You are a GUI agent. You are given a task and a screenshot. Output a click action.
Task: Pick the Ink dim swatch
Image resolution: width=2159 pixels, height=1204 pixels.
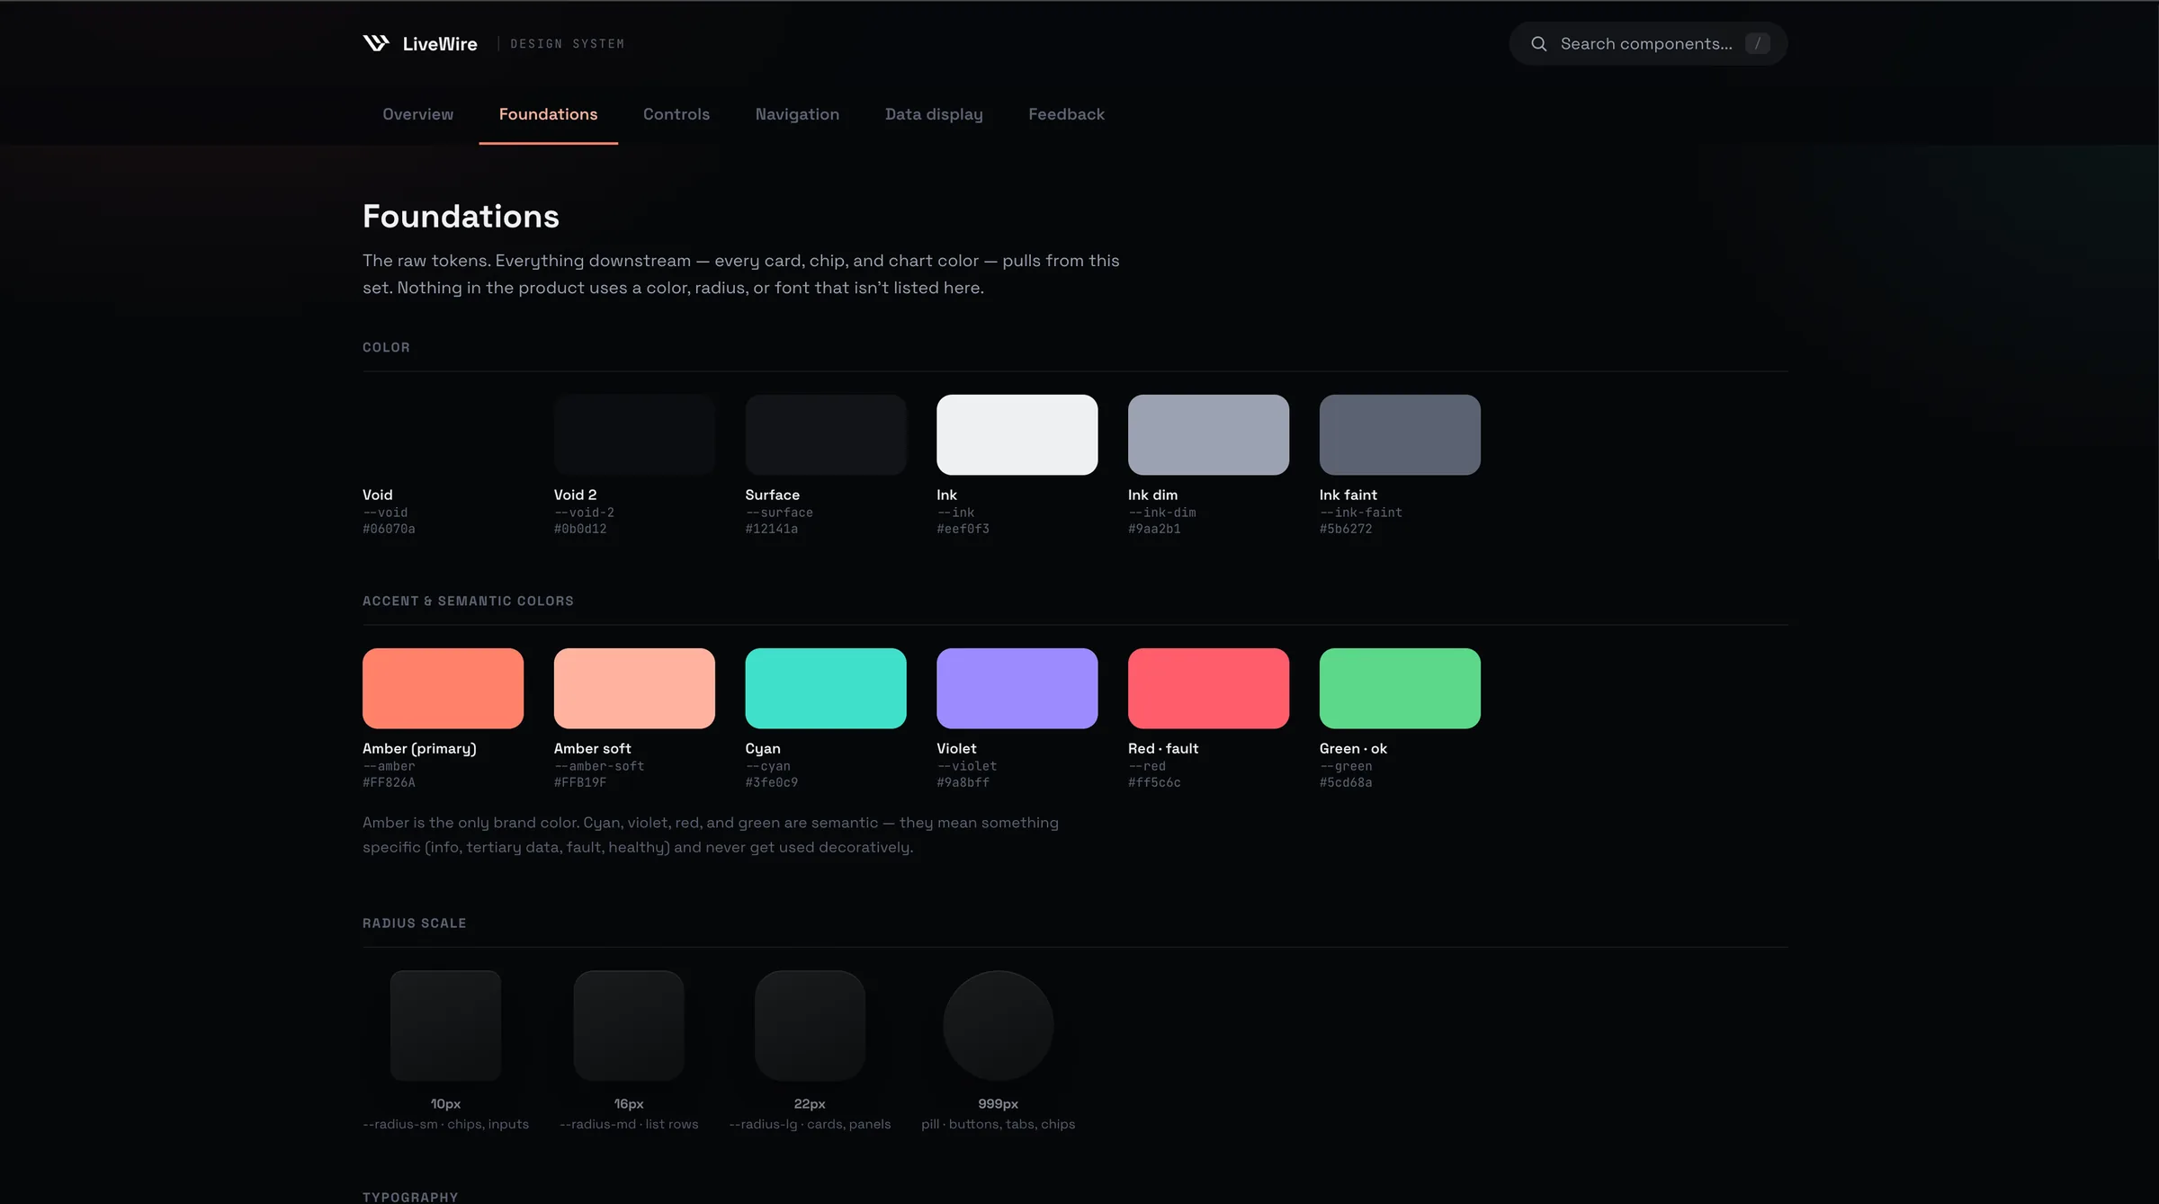[x=1208, y=434]
